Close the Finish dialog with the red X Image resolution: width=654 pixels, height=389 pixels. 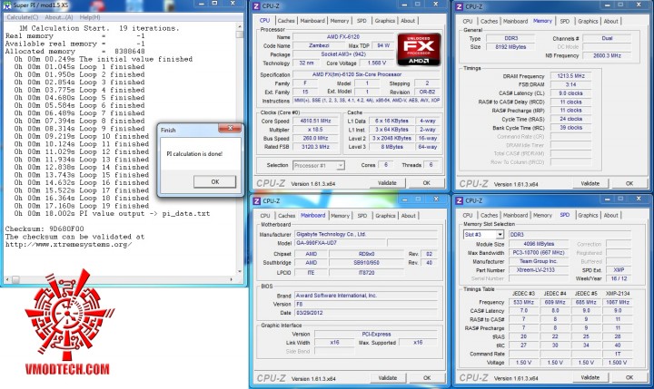[230, 128]
